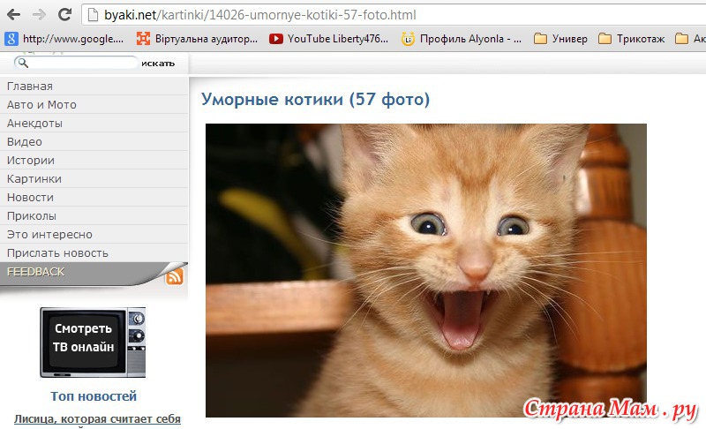Click the browser forward arrow

pyautogui.click(x=39, y=15)
